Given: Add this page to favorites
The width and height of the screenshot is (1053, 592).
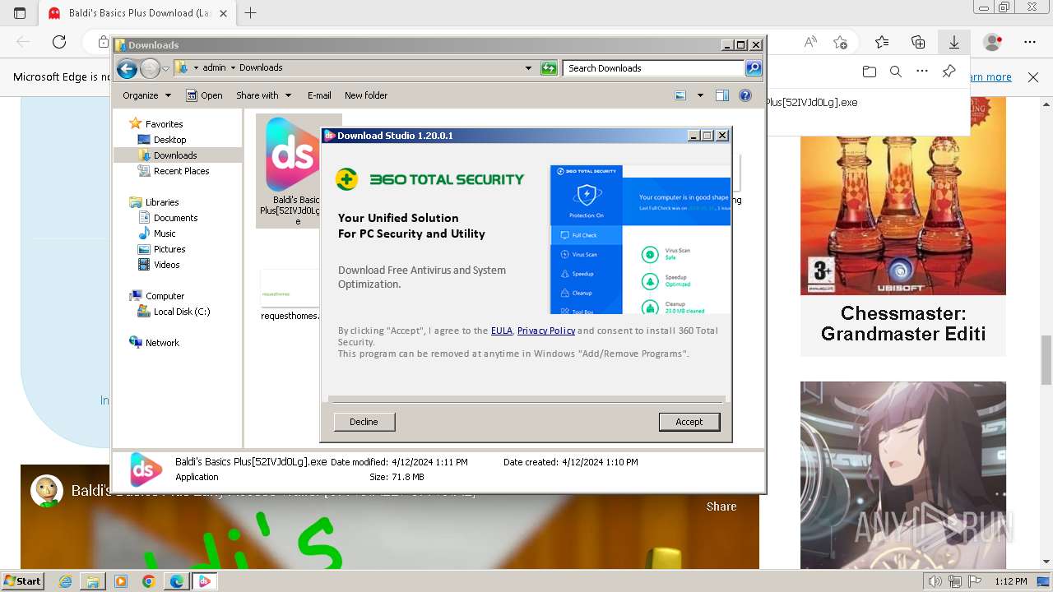Looking at the screenshot, I should 840,42.
